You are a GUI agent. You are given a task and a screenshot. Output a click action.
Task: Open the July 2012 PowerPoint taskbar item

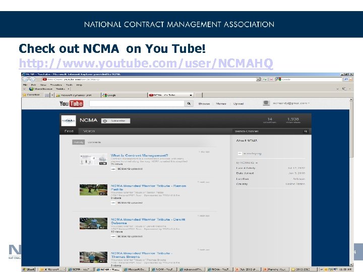point(247,269)
